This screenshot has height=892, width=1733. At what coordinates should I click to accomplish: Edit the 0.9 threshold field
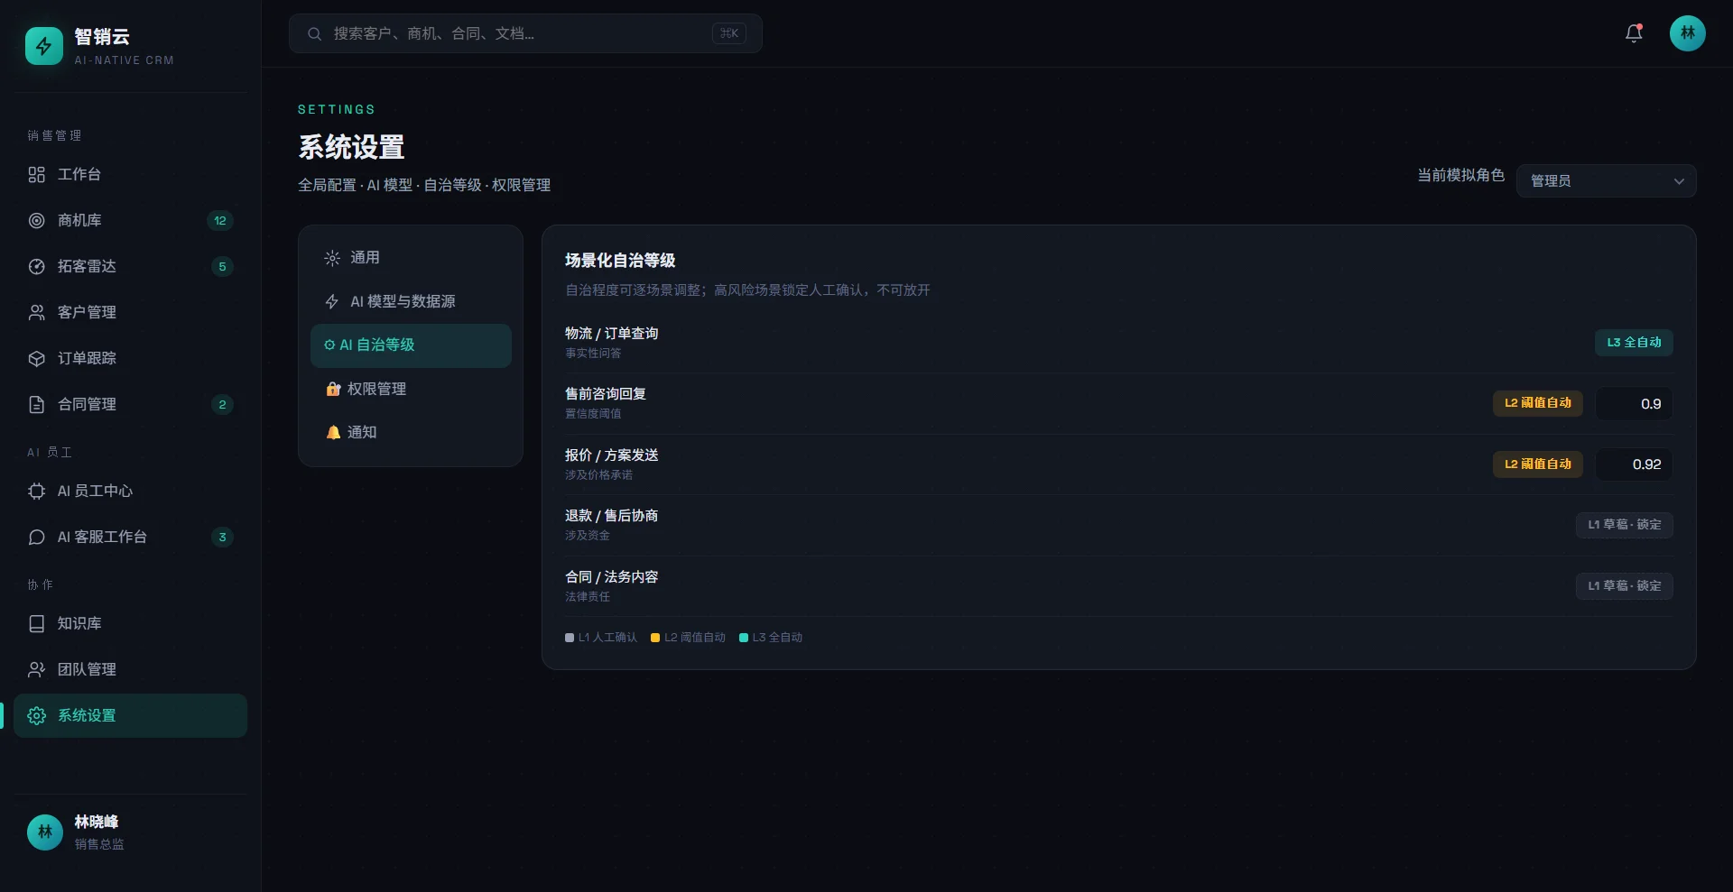1634,403
